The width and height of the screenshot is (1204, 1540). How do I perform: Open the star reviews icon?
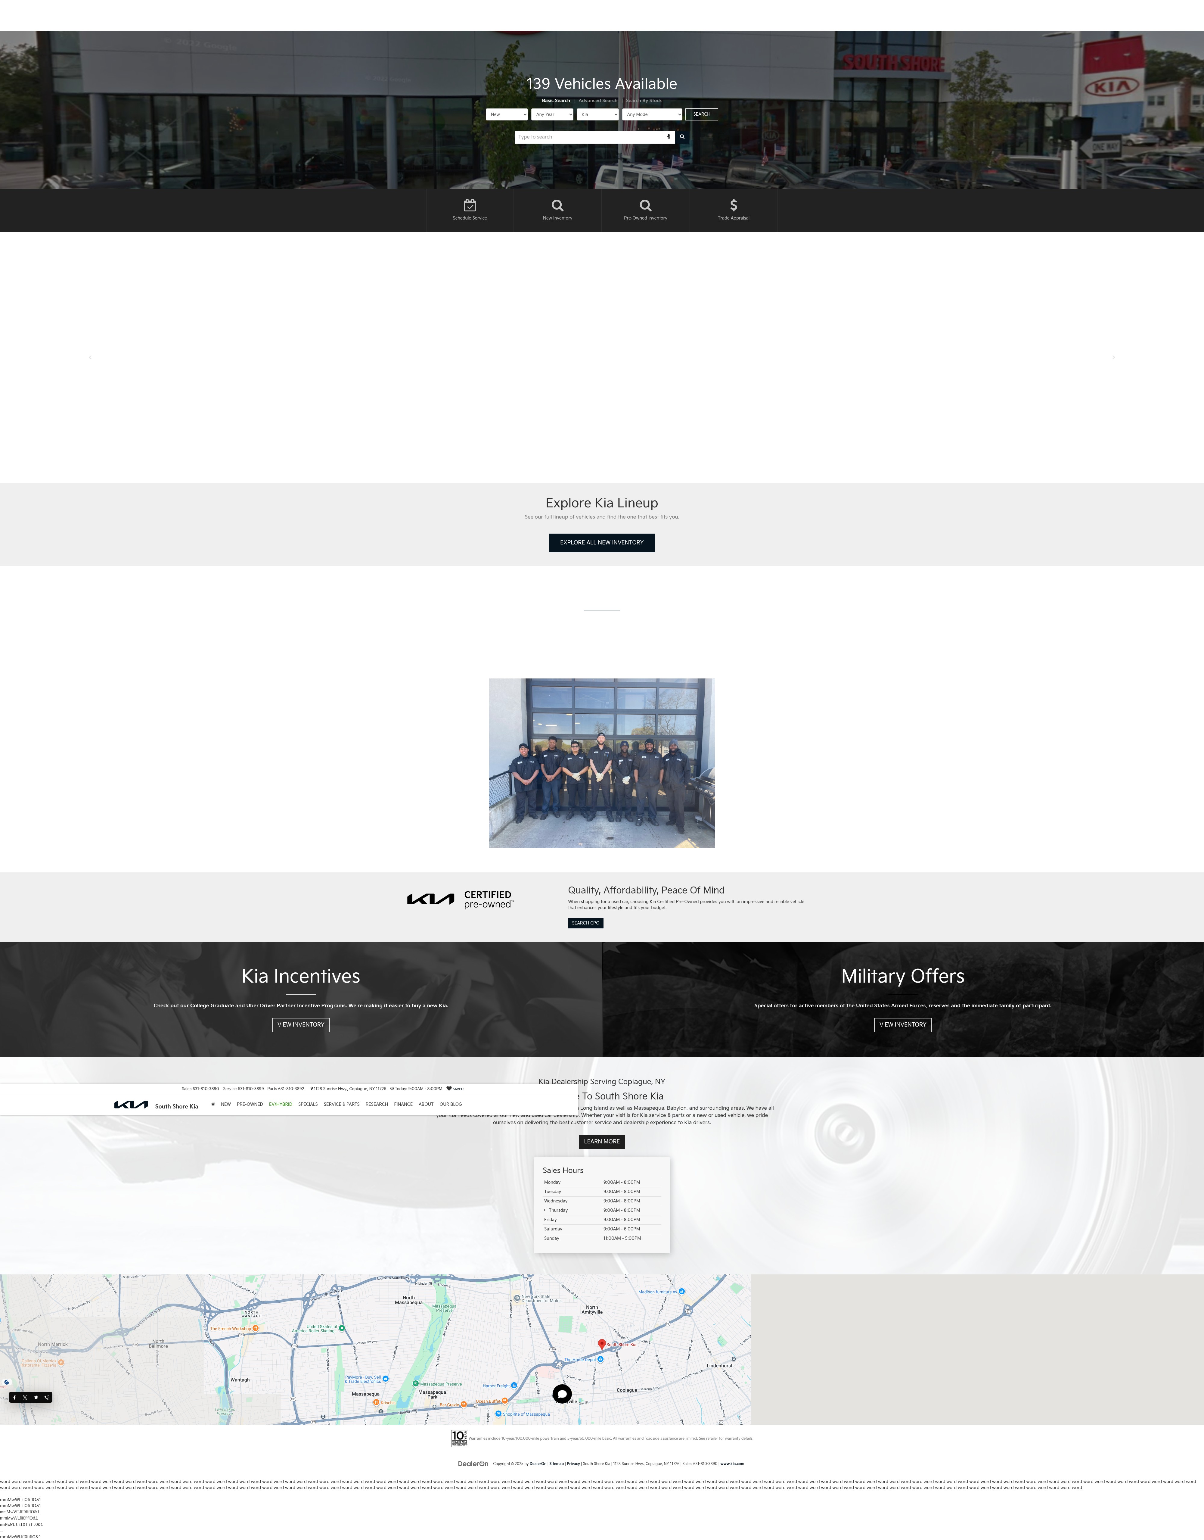pyautogui.click(x=36, y=1397)
